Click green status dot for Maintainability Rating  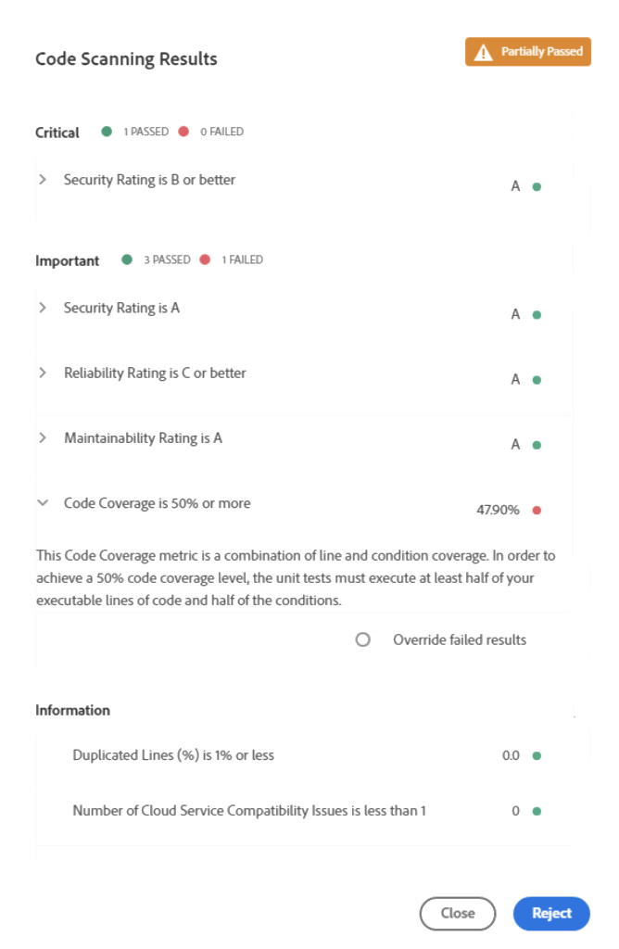[537, 445]
